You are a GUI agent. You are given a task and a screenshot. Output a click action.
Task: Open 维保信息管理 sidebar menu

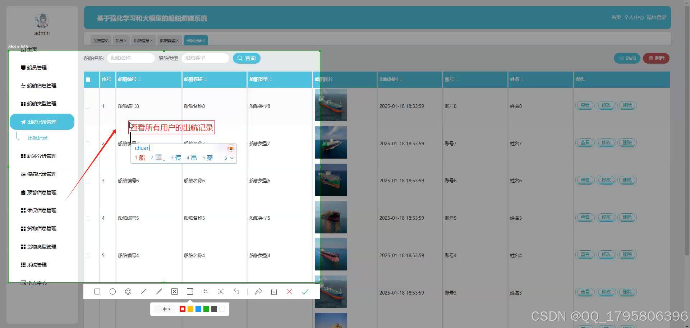[42, 210]
